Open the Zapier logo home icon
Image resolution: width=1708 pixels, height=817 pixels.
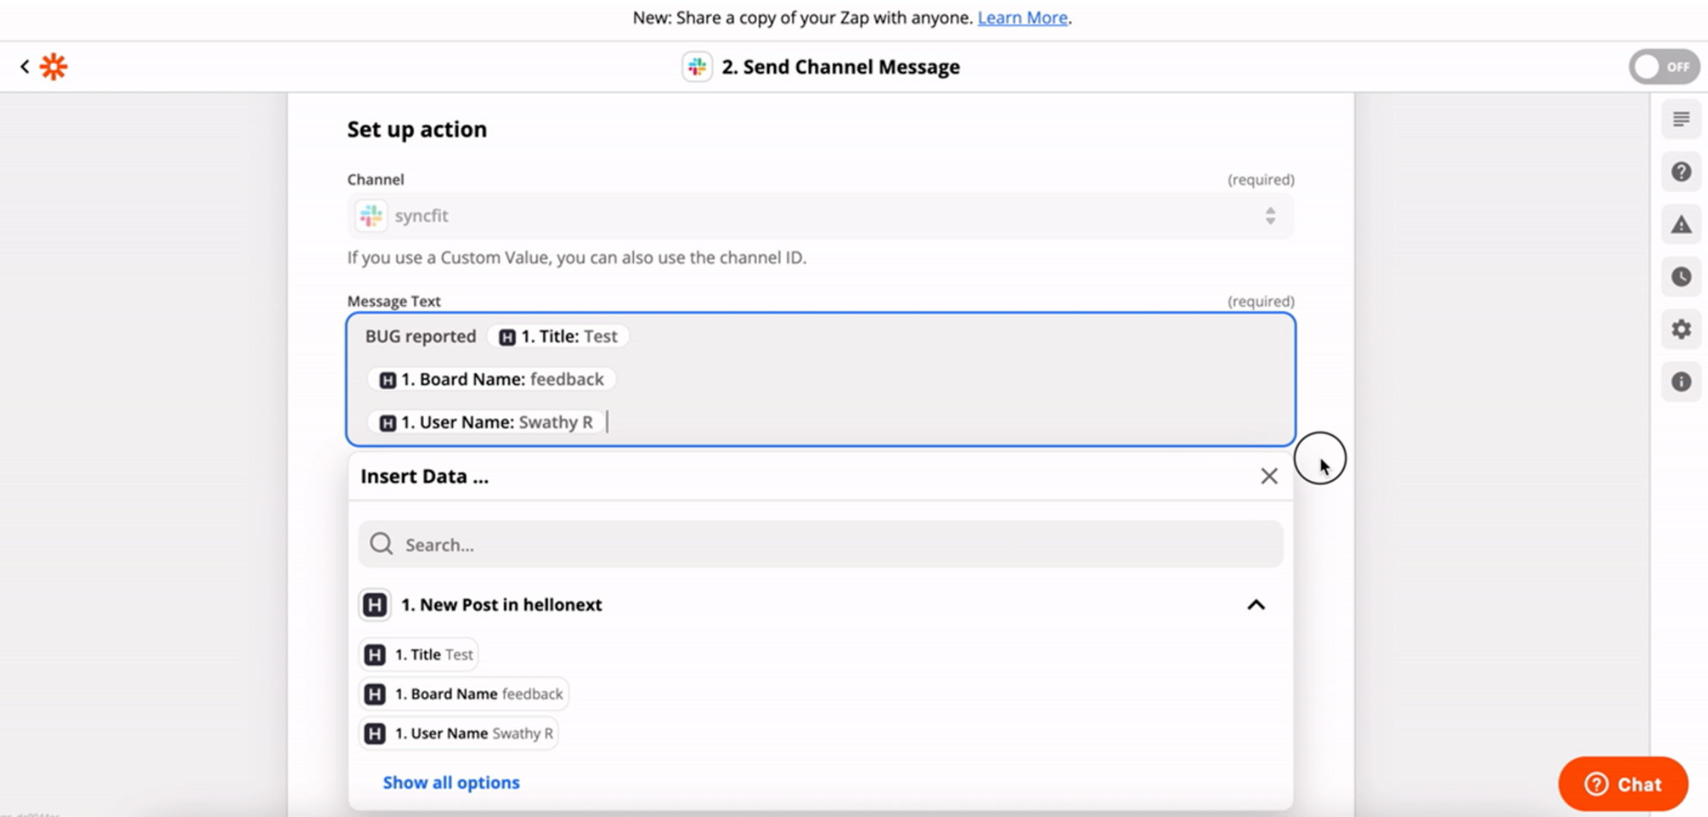click(x=54, y=67)
